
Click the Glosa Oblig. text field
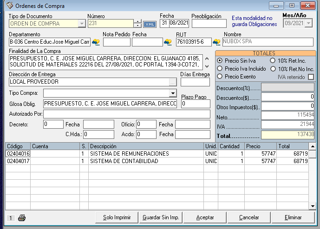click(x=110, y=104)
